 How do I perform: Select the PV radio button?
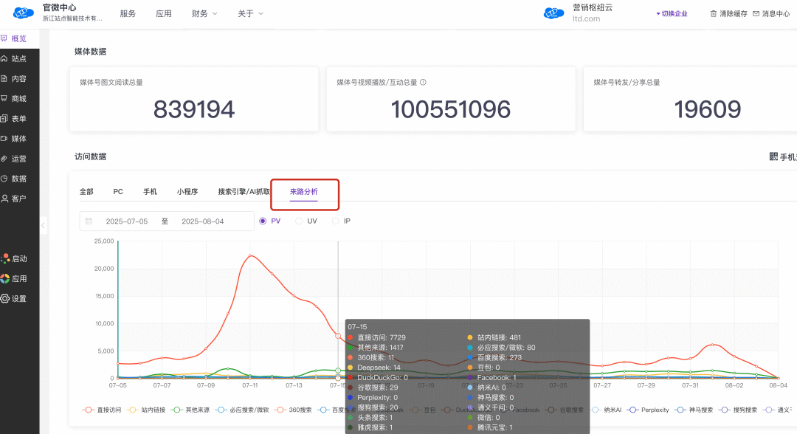point(263,221)
